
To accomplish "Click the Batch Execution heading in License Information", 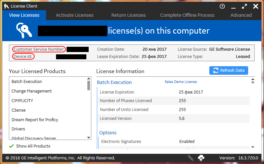I will coord(114,82).
